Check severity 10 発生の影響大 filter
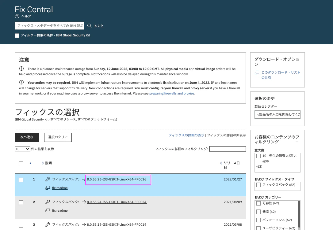Image resolution: width=333 pixels, height=230 pixels. (x=258, y=156)
